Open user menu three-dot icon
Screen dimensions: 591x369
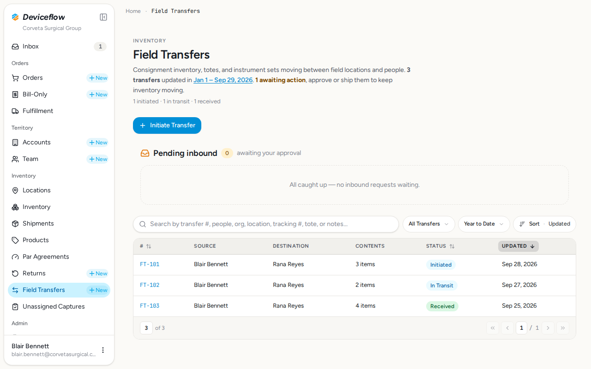[103, 350]
